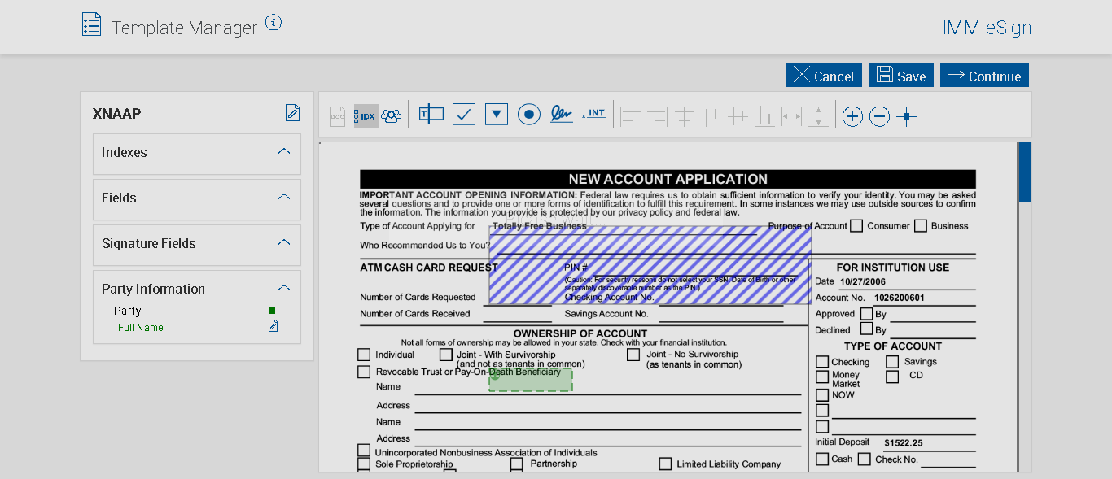
Task: Zoom in with the plus icon
Action: tap(852, 116)
